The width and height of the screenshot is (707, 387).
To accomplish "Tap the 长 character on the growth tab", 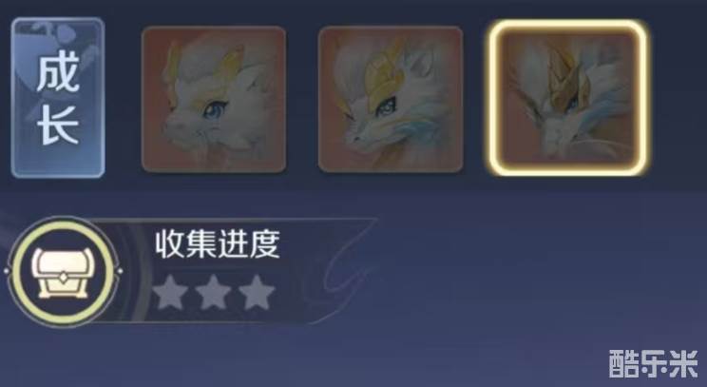I will [58, 126].
